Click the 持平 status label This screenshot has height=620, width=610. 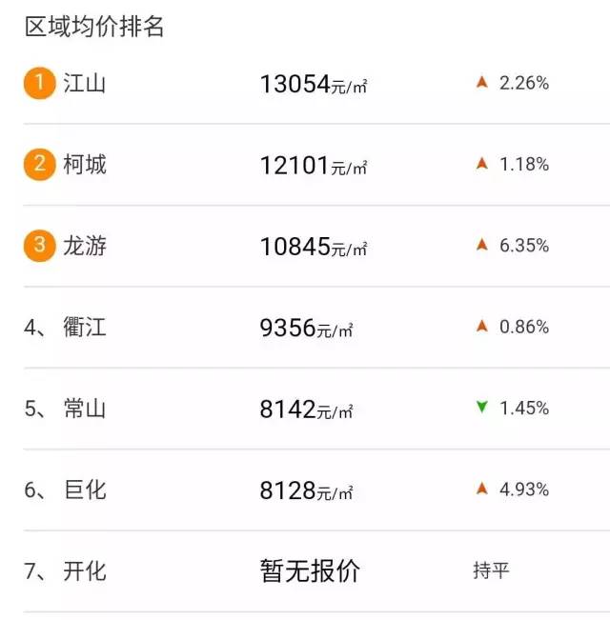click(491, 571)
